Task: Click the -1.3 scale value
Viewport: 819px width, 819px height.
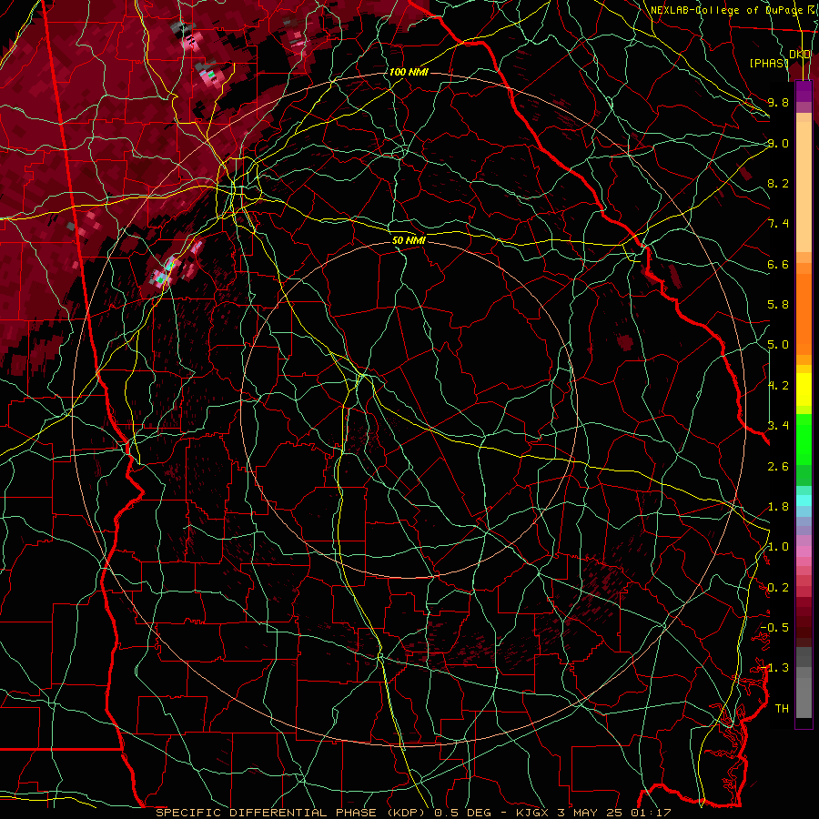Action: click(774, 668)
